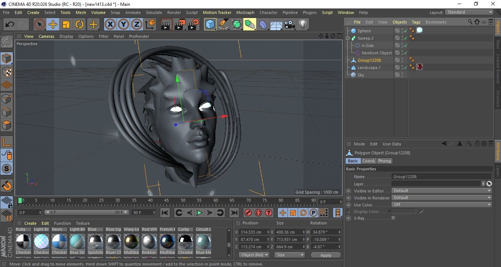Switch to the Coord. tab
Image resolution: width=501 pixels, height=267 pixels.
pyautogui.click(x=369, y=161)
